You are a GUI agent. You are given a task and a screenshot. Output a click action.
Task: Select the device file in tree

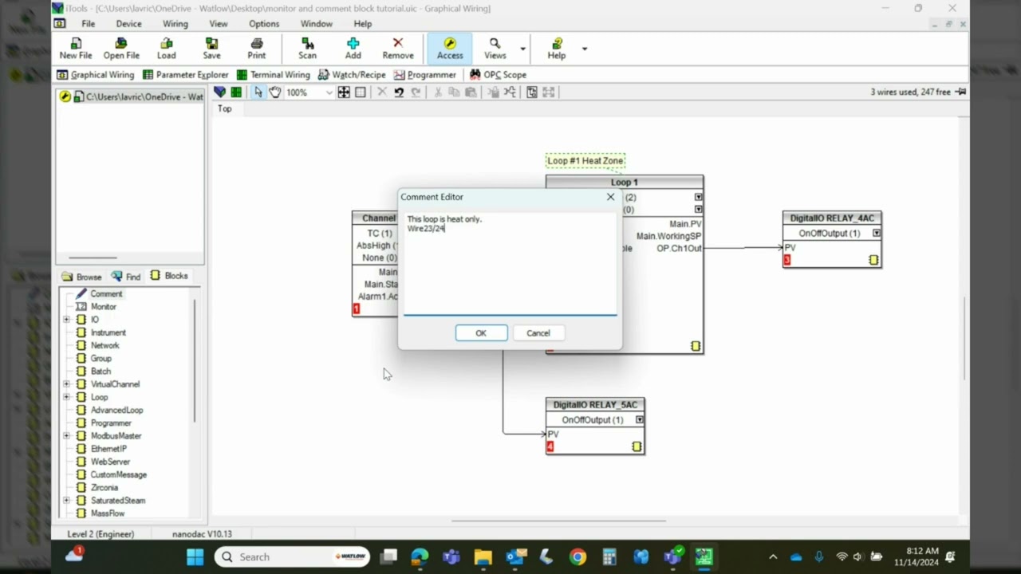click(x=132, y=96)
